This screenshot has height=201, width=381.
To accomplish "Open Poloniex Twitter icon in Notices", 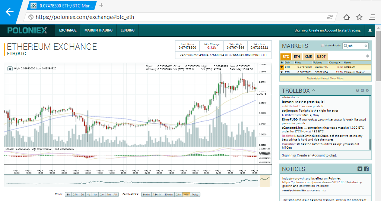I will pyautogui.click(x=360, y=169).
